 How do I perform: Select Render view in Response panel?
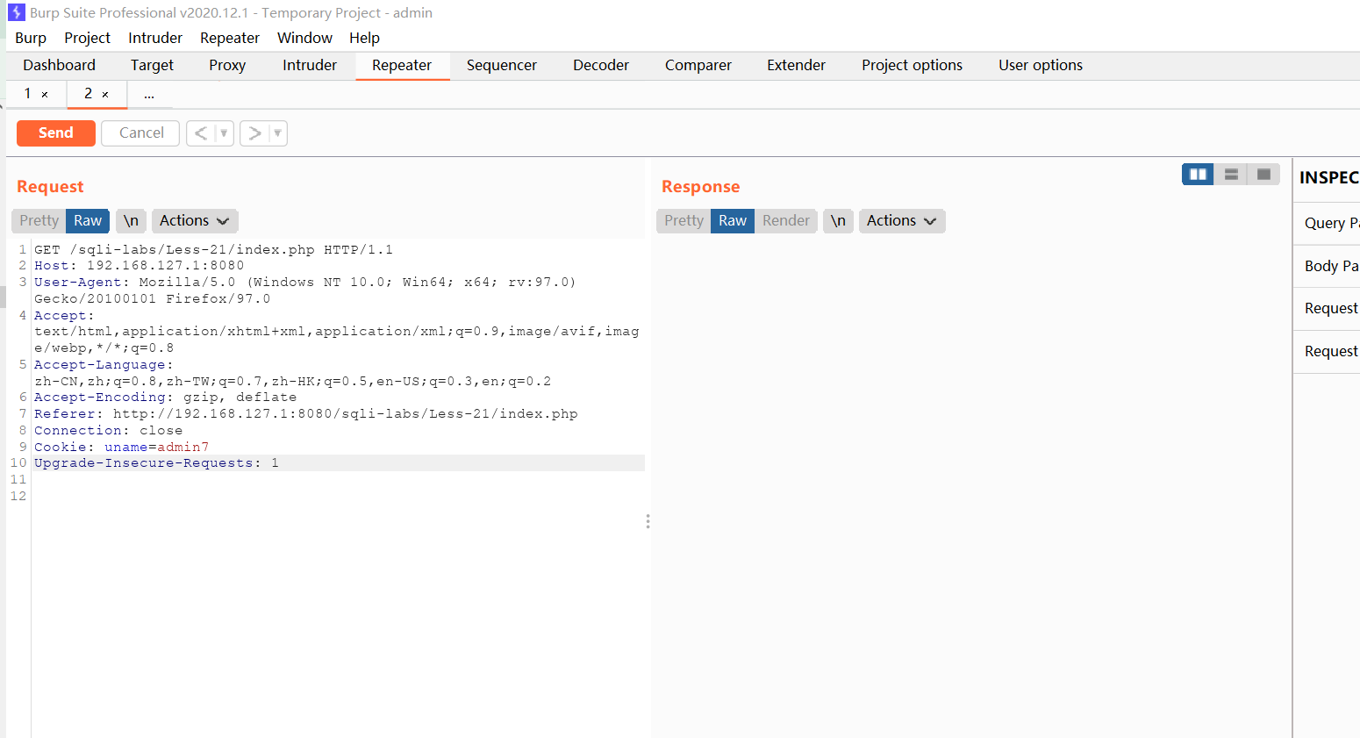pyautogui.click(x=786, y=221)
